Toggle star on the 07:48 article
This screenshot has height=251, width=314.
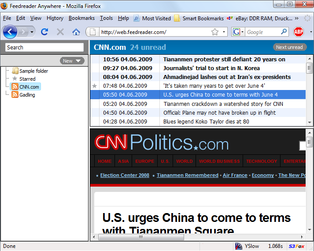(94, 86)
